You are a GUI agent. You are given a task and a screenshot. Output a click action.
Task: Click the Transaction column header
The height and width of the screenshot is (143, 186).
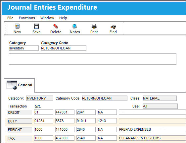[x=17, y=106]
